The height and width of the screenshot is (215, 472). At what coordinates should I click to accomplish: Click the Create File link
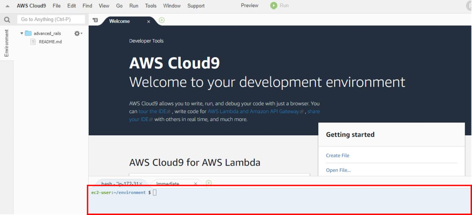[x=337, y=156]
